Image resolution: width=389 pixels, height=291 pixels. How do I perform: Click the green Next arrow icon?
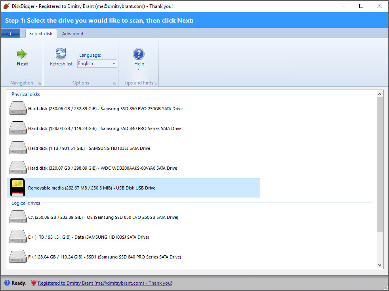[x=22, y=54]
